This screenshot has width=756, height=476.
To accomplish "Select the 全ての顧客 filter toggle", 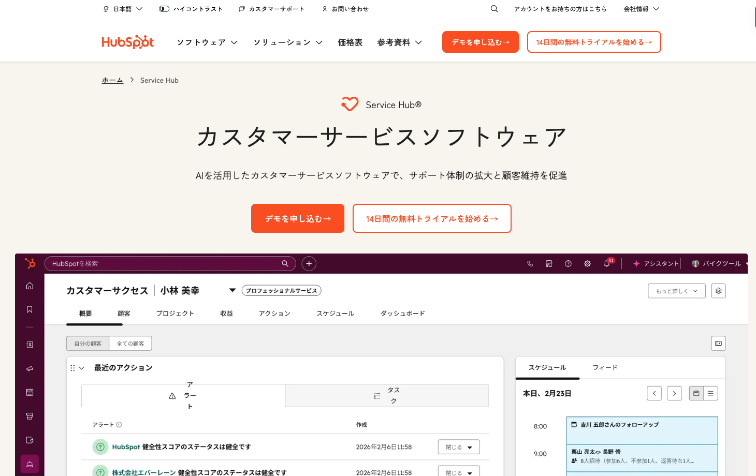I will [130, 344].
